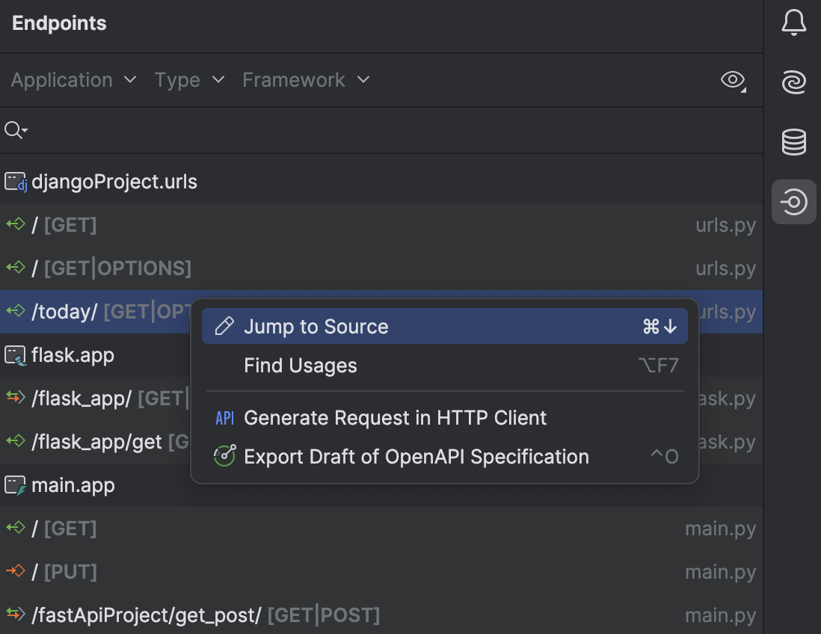
Task: Choose Export Draft of OpenAPI Specification
Action: pyautogui.click(x=416, y=456)
